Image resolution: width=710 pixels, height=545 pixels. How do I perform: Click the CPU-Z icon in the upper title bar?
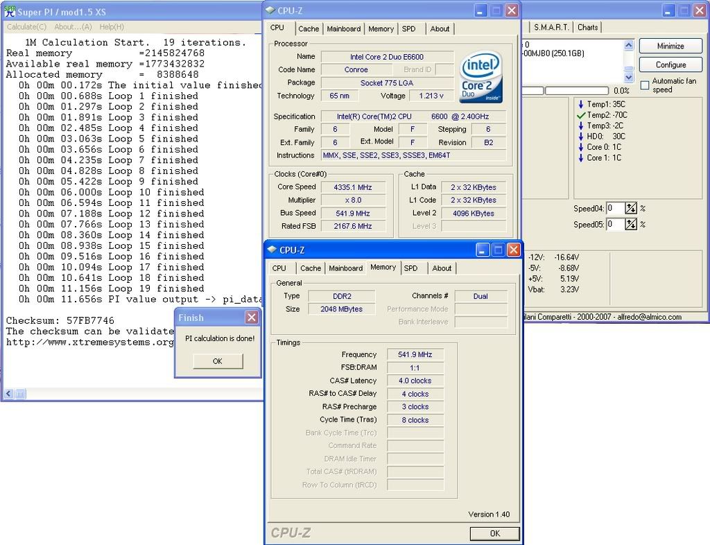point(271,10)
